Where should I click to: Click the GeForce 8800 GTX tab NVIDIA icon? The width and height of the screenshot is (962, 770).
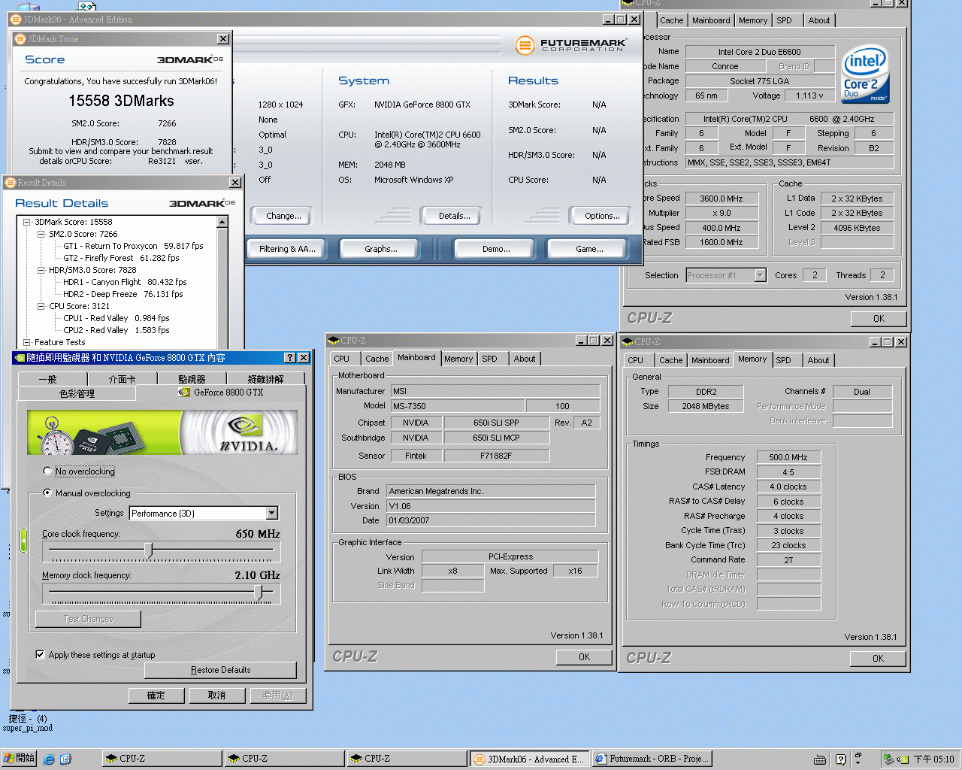click(x=184, y=392)
